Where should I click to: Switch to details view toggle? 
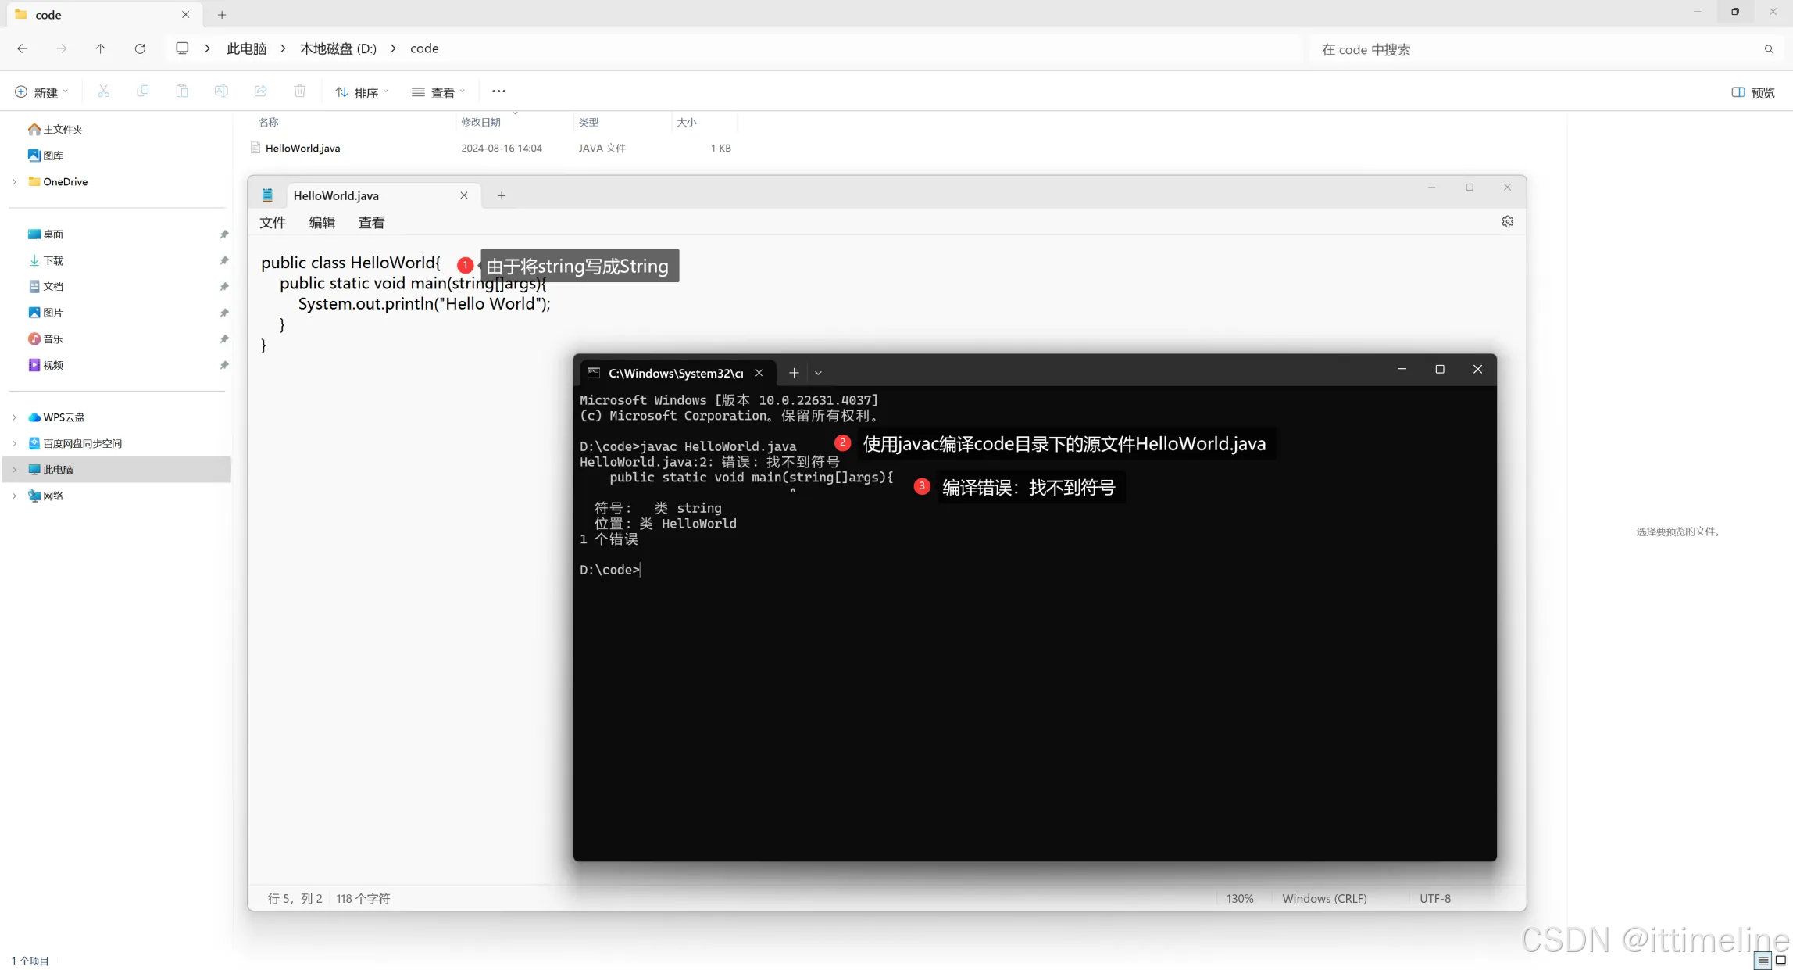pos(1763,961)
